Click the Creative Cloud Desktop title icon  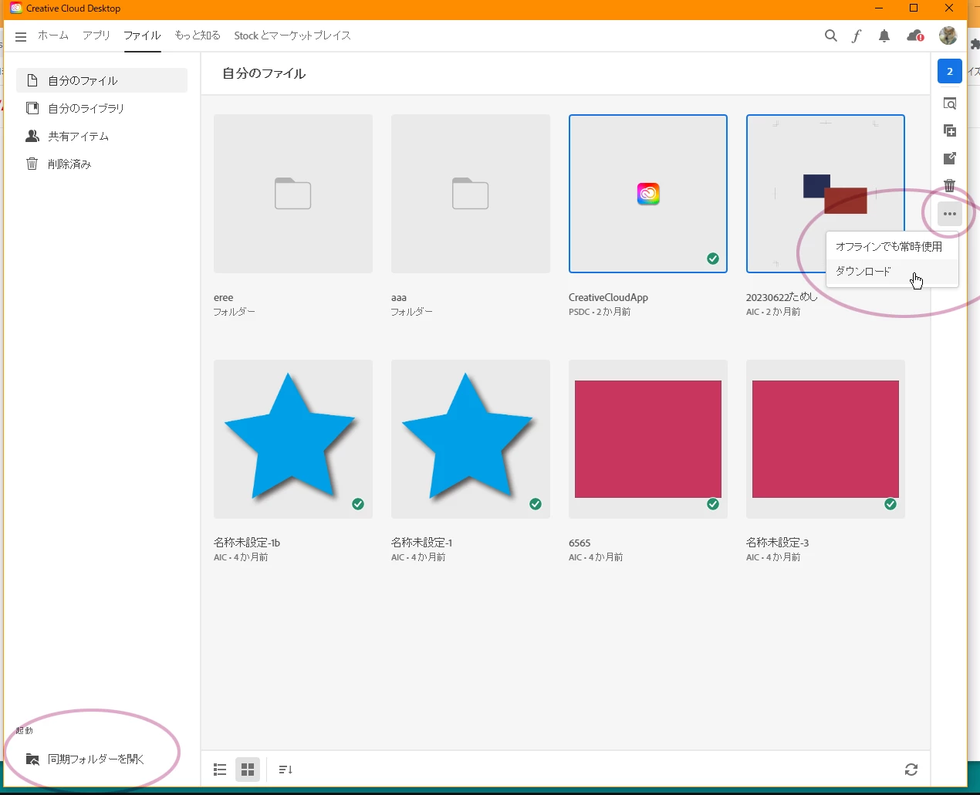tap(15, 8)
